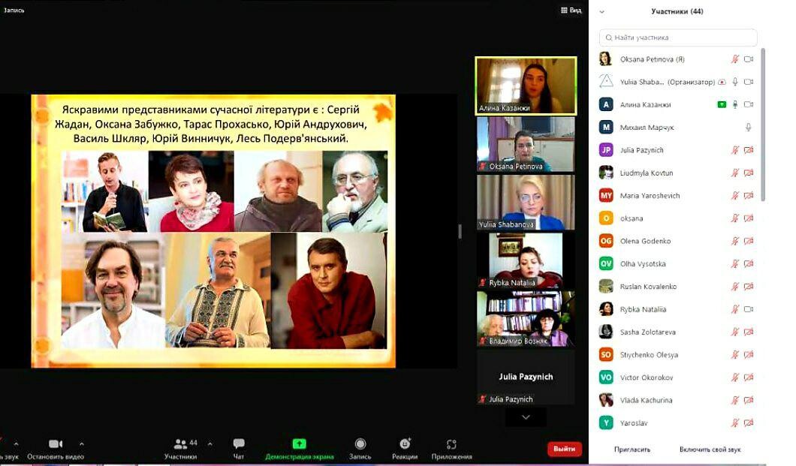Image resolution: width=796 pixels, height=466 pixels.
Task: Toggle muted mic for Olha Vysotska
Action: pos(734,263)
